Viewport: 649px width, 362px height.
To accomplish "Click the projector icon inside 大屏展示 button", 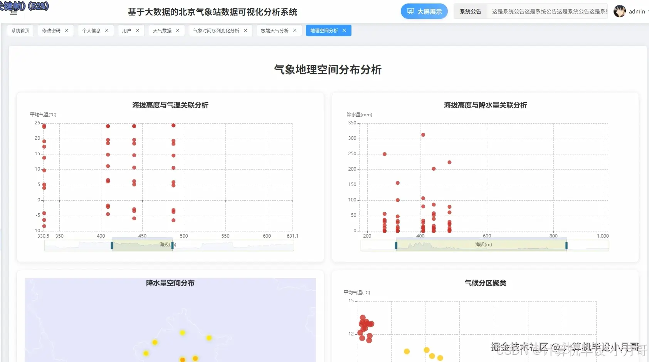I will (x=411, y=11).
